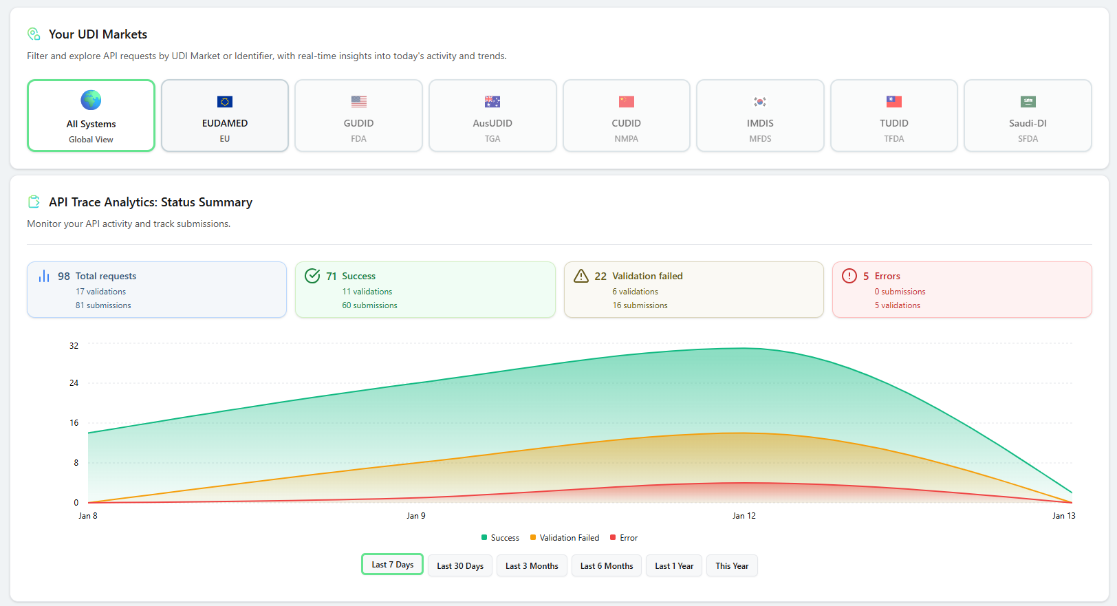Image resolution: width=1117 pixels, height=606 pixels.
Task: Filter by TUDID TFDA market
Action: 894,116
